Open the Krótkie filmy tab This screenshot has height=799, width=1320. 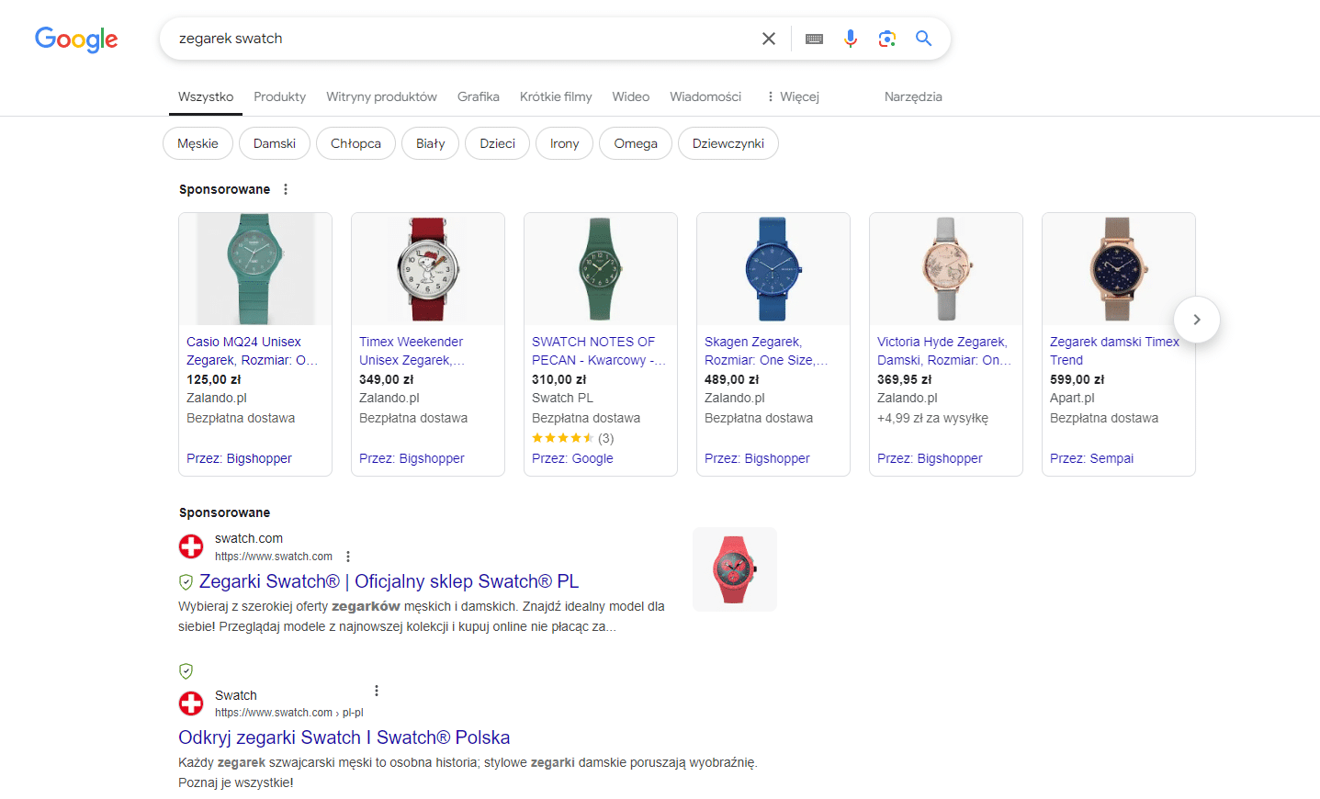coord(556,96)
